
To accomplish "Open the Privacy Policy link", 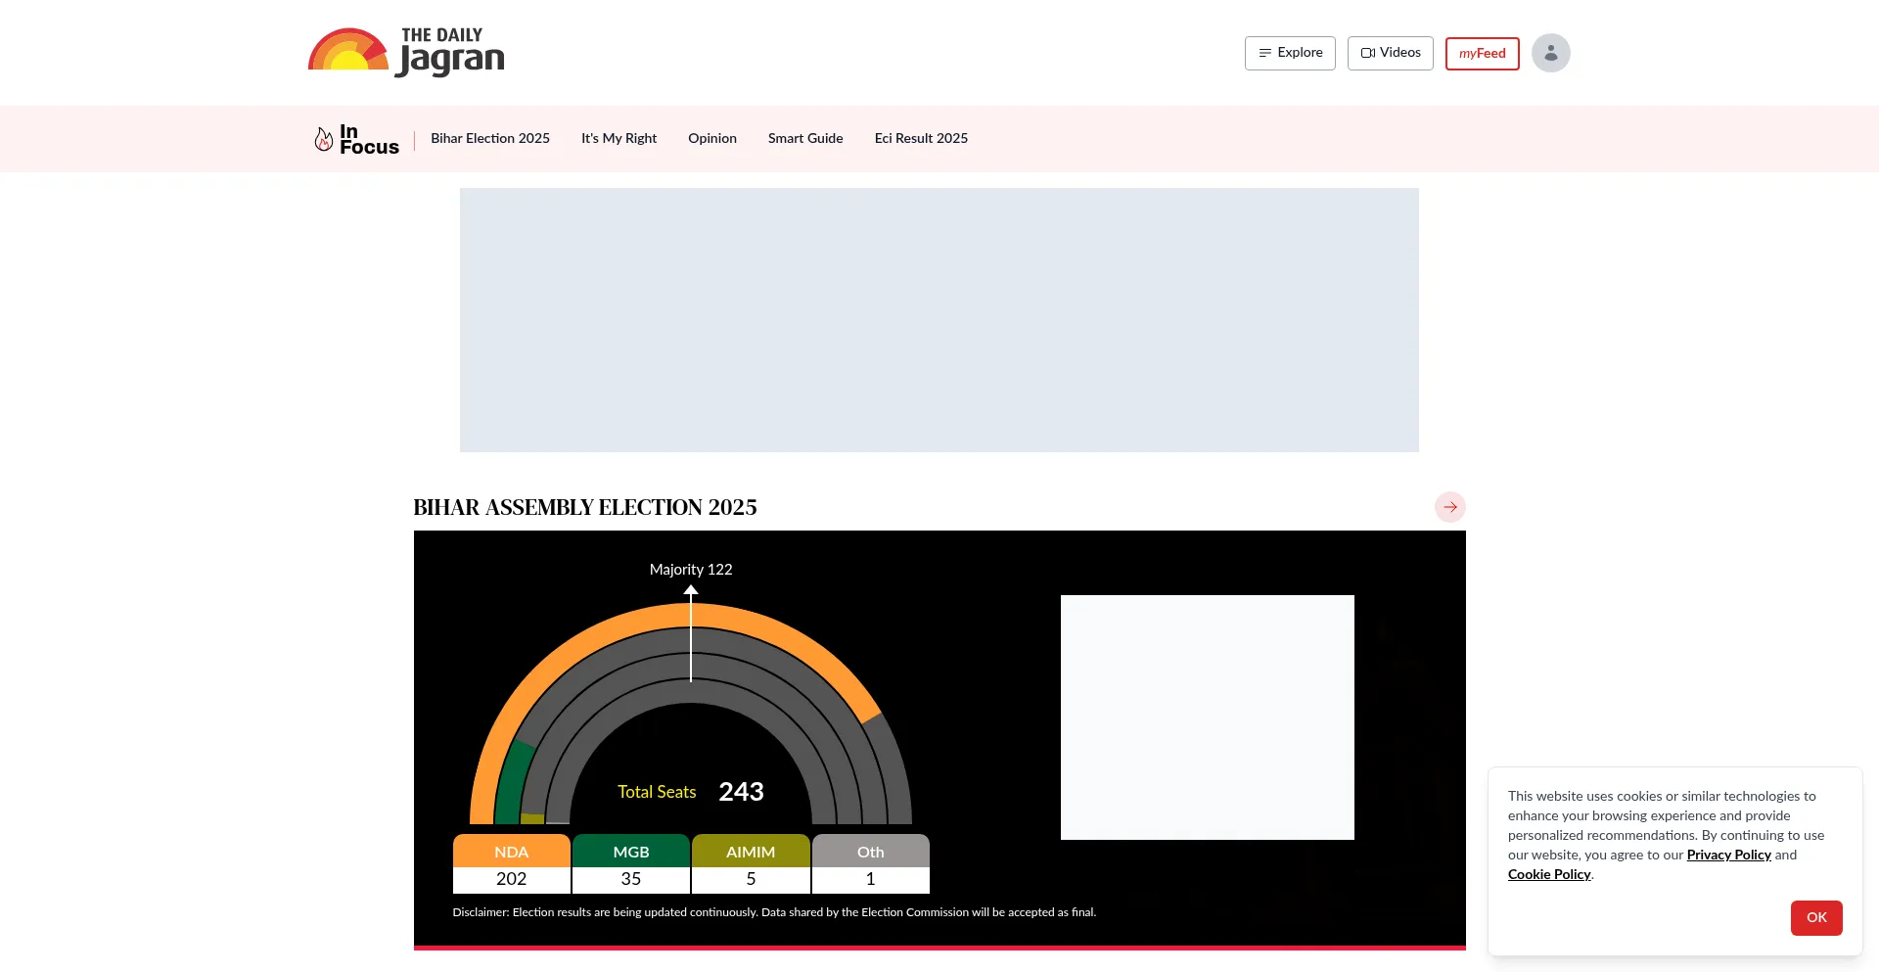I will point(1728,855).
